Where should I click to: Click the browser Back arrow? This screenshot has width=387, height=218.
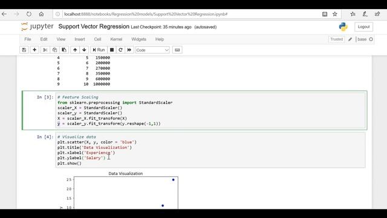pos(4,14)
